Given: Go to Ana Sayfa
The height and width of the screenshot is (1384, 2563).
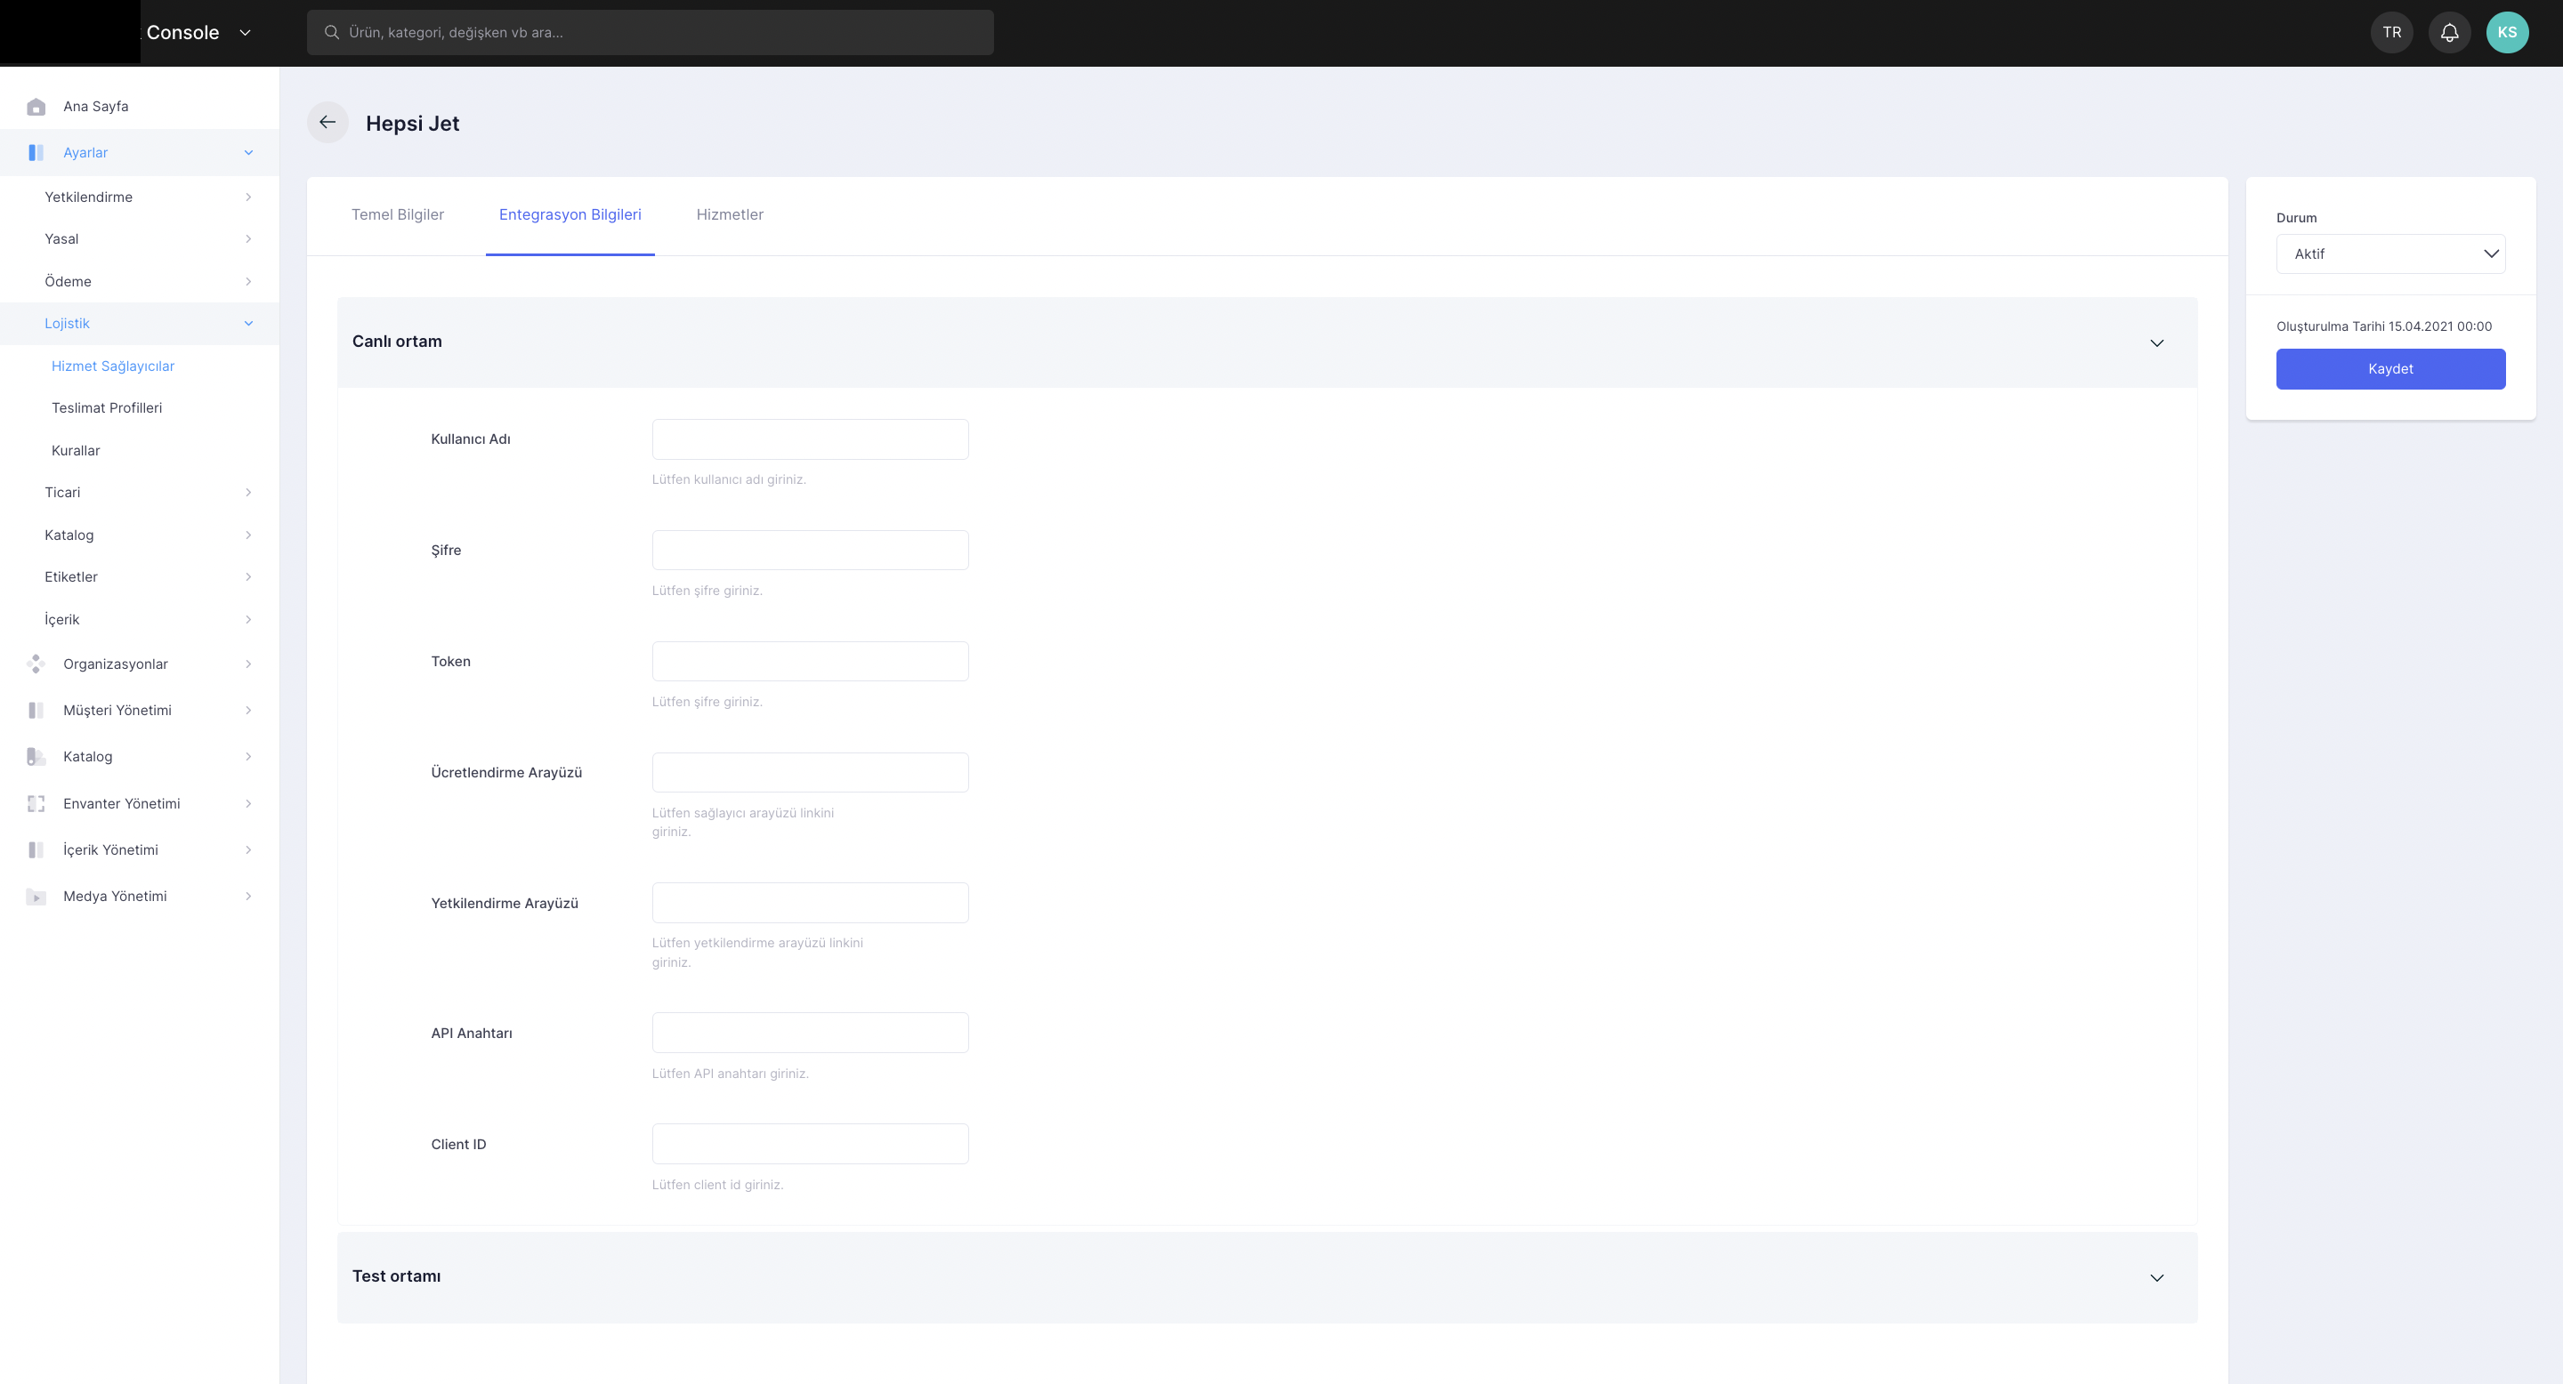Looking at the screenshot, I should click(x=95, y=107).
